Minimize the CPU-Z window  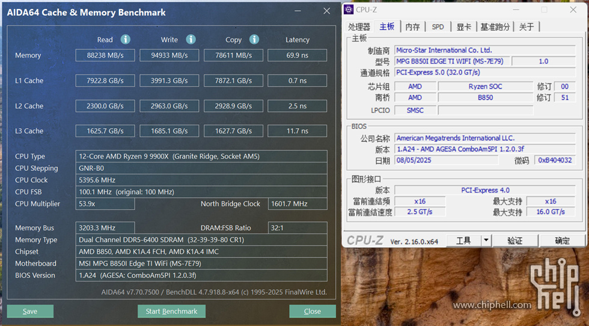(x=516, y=10)
